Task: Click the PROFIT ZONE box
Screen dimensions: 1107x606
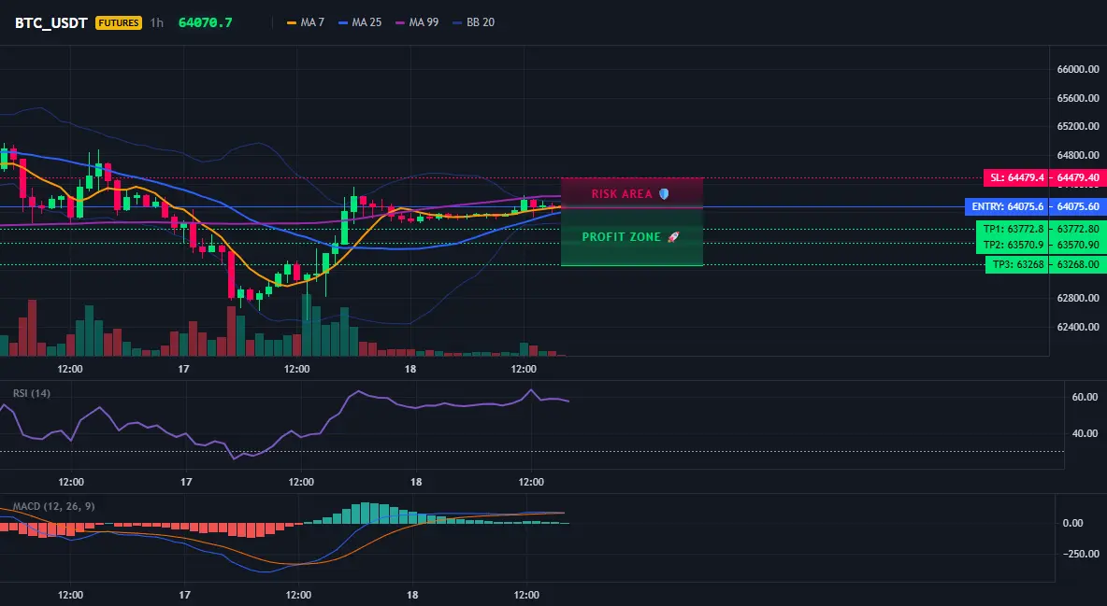Action: pos(632,237)
